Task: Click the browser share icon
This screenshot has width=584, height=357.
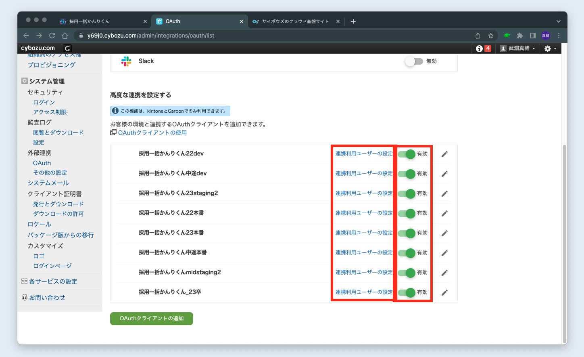Action: coord(478,36)
